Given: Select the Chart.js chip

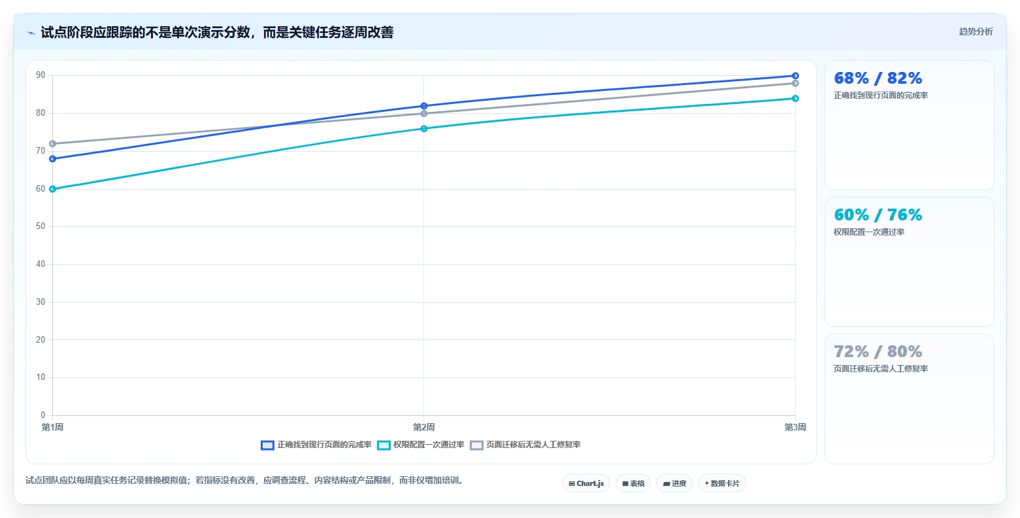Looking at the screenshot, I should click(x=586, y=483).
